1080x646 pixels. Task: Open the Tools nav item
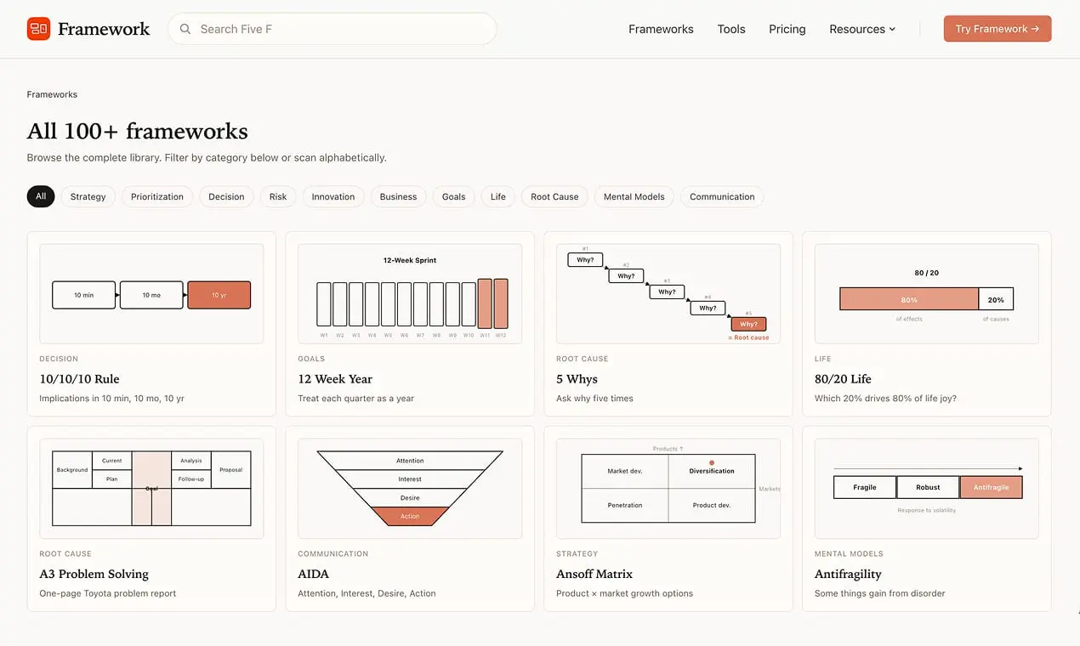731,29
